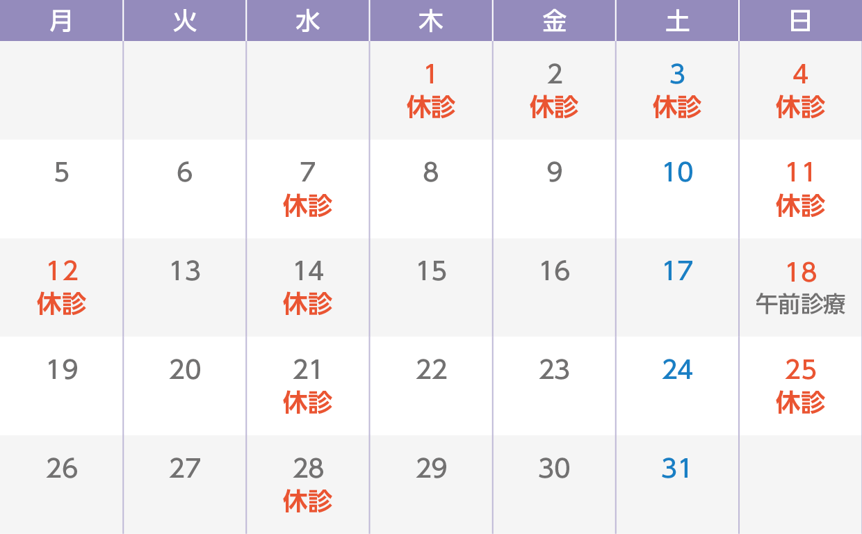Click the 月 (Monday) column header
862x534 pixels.
pyautogui.click(x=61, y=22)
